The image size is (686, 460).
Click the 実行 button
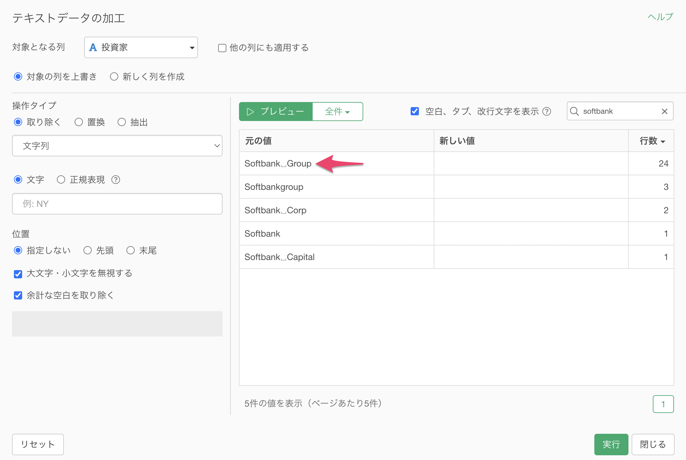click(x=611, y=445)
